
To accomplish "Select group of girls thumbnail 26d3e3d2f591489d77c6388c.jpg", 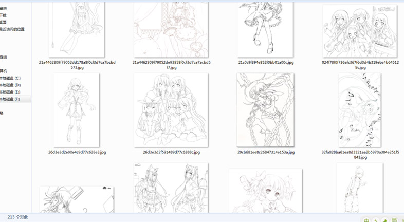I will pyautogui.click(x=171, y=110).
